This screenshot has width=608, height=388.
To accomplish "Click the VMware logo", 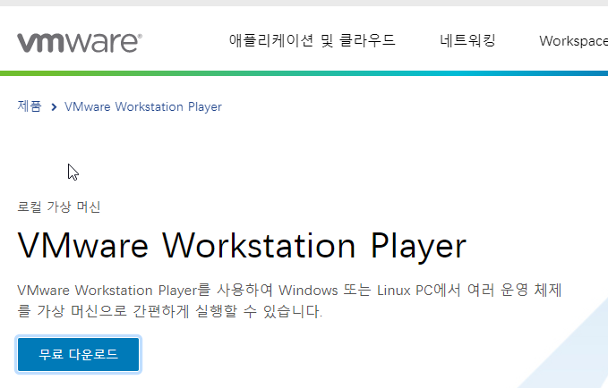I will [x=80, y=43].
